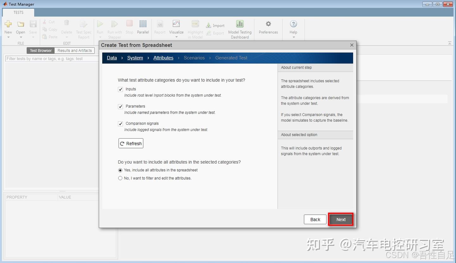Select the Visualize tool icon
The height and width of the screenshot is (263, 456).
point(176,25)
